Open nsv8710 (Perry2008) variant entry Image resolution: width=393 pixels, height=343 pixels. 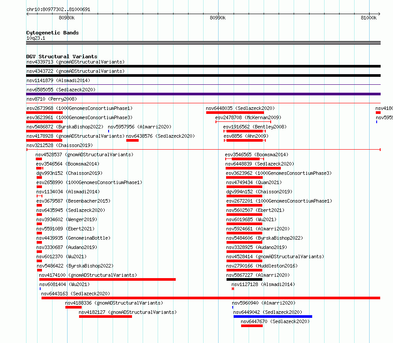point(52,99)
